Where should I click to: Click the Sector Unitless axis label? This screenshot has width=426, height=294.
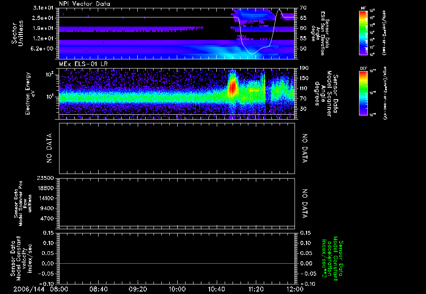pos(17,33)
